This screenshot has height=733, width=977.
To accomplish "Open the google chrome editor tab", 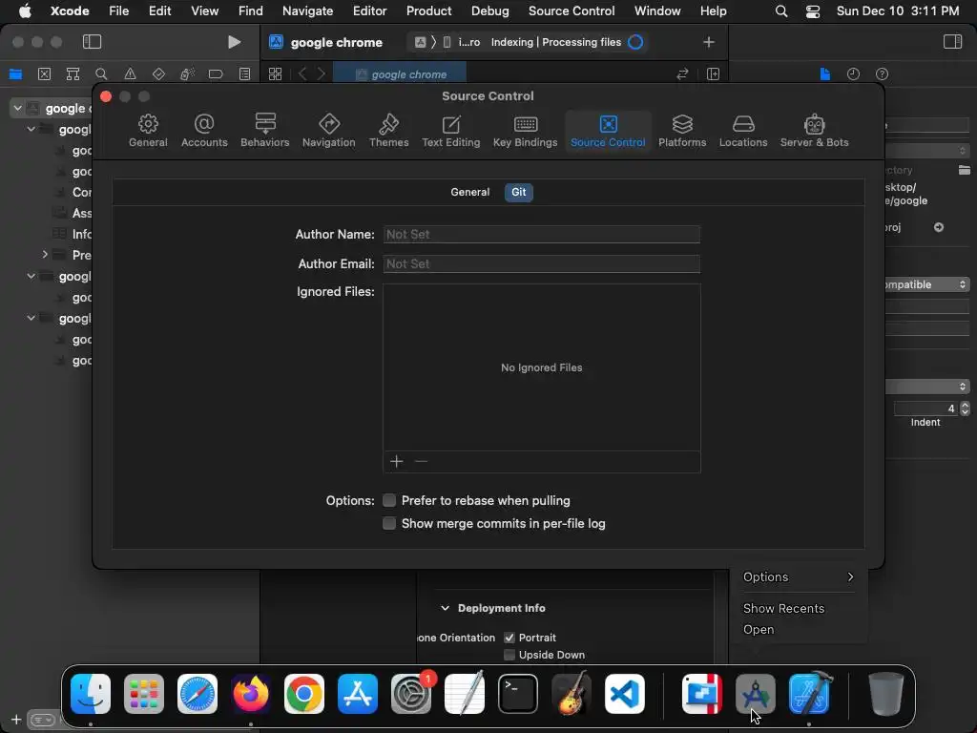I will click(x=400, y=74).
